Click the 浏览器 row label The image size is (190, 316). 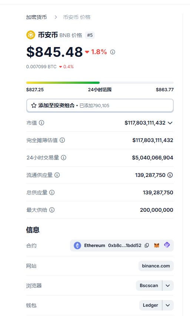pos(34,286)
